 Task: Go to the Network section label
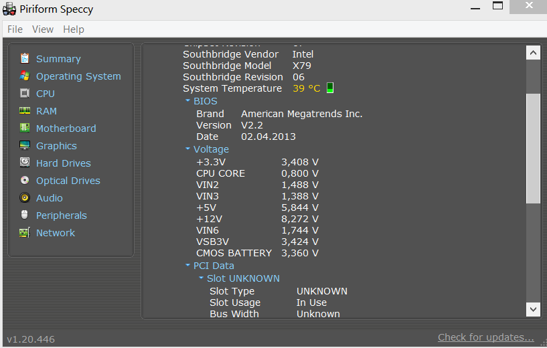click(56, 233)
